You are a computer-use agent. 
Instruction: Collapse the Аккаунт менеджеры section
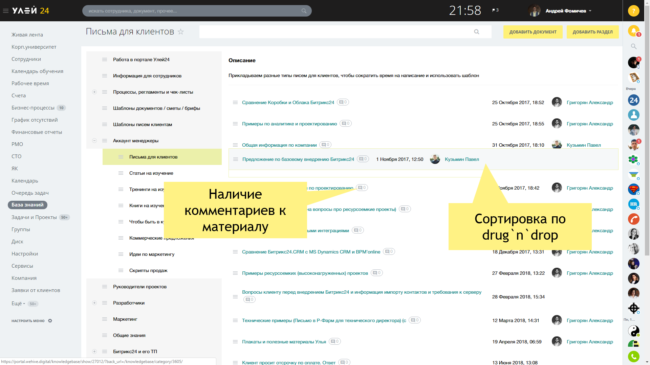(x=94, y=141)
